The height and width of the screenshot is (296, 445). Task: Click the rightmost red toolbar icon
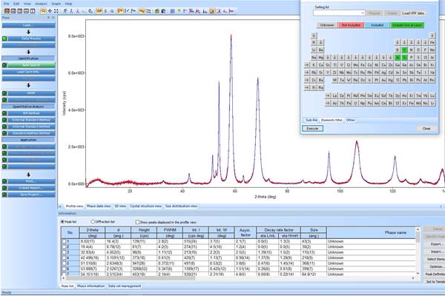click(x=231, y=11)
